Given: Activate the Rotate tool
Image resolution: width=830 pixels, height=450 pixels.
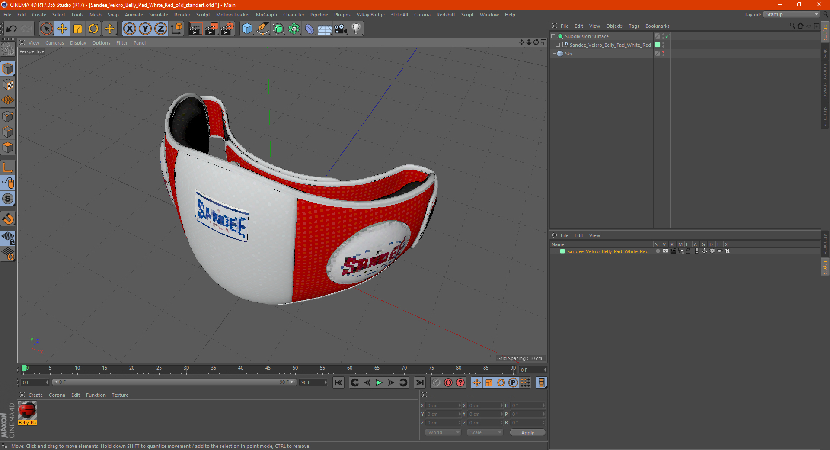Looking at the screenshot, I should click(93, 29).
